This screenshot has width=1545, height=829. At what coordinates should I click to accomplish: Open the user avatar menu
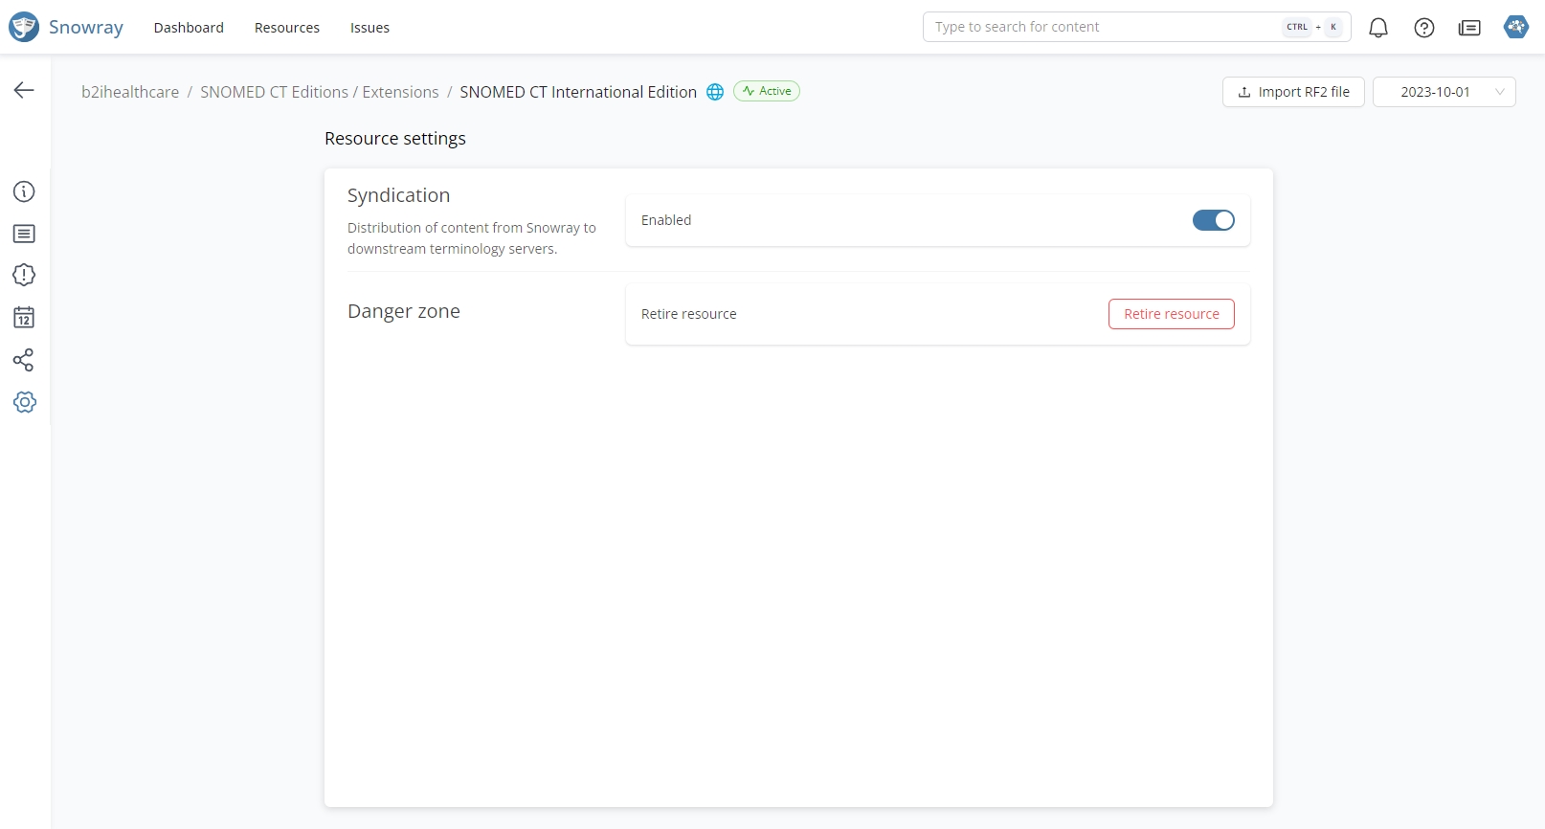tap(1515, 27)
